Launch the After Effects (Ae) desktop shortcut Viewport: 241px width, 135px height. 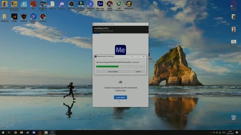100,4
